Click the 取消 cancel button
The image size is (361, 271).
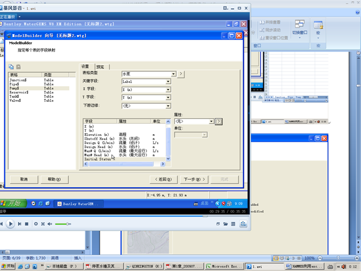click(x=23, y=179)
